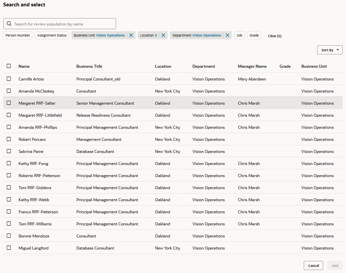Click the name Margaret RRF-Littlefield

pyautogui.click(x=40, y=115)
